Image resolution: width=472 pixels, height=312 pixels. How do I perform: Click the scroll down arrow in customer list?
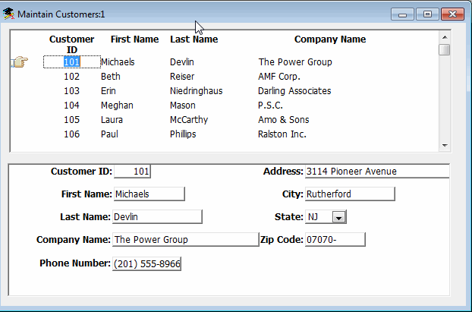(444, 146)
